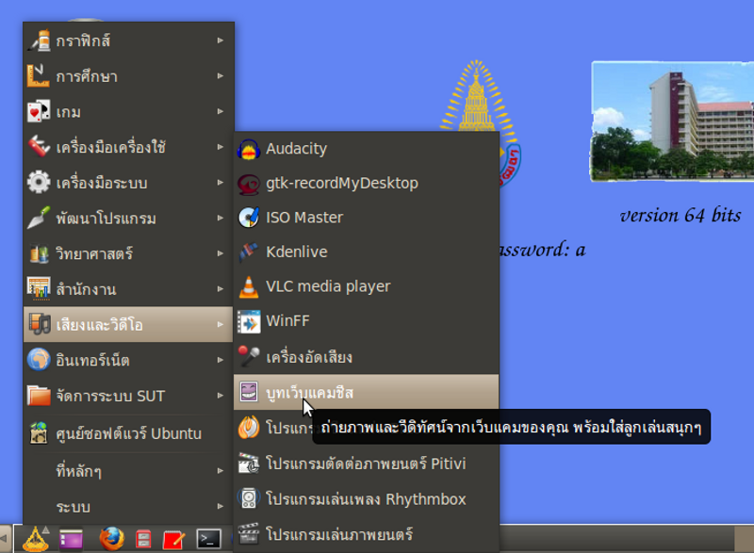Viewport: 754px width, 553px height.
Task: Click the WinFF converter icon
Action: [249, 321]
